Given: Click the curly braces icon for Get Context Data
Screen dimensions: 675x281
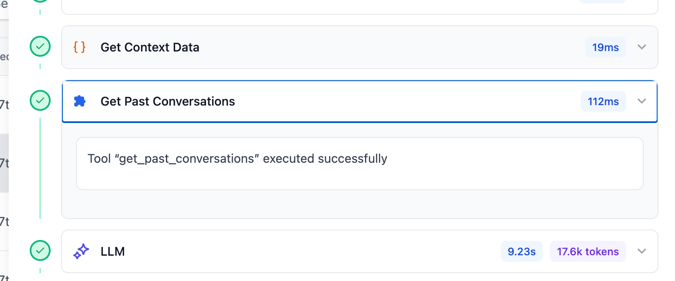Looking at the screenshot, I should pos(79,47).
